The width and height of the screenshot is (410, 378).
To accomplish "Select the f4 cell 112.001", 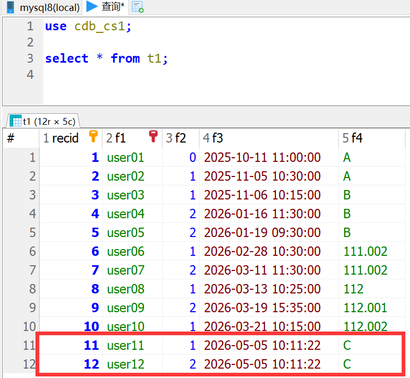I will pyautogui.click(x=372, y=308).
